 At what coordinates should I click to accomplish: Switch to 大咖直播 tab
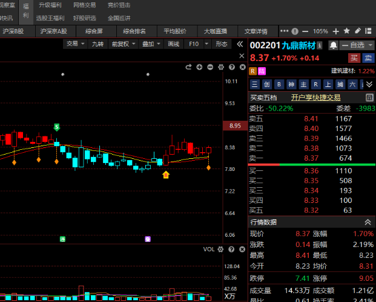click(217, 31)
